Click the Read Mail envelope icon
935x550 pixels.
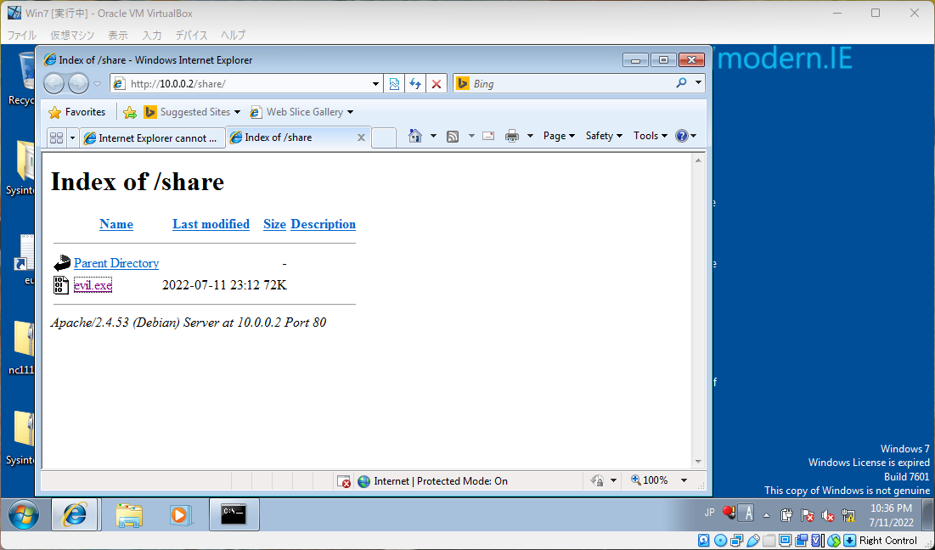pos(488,136)
